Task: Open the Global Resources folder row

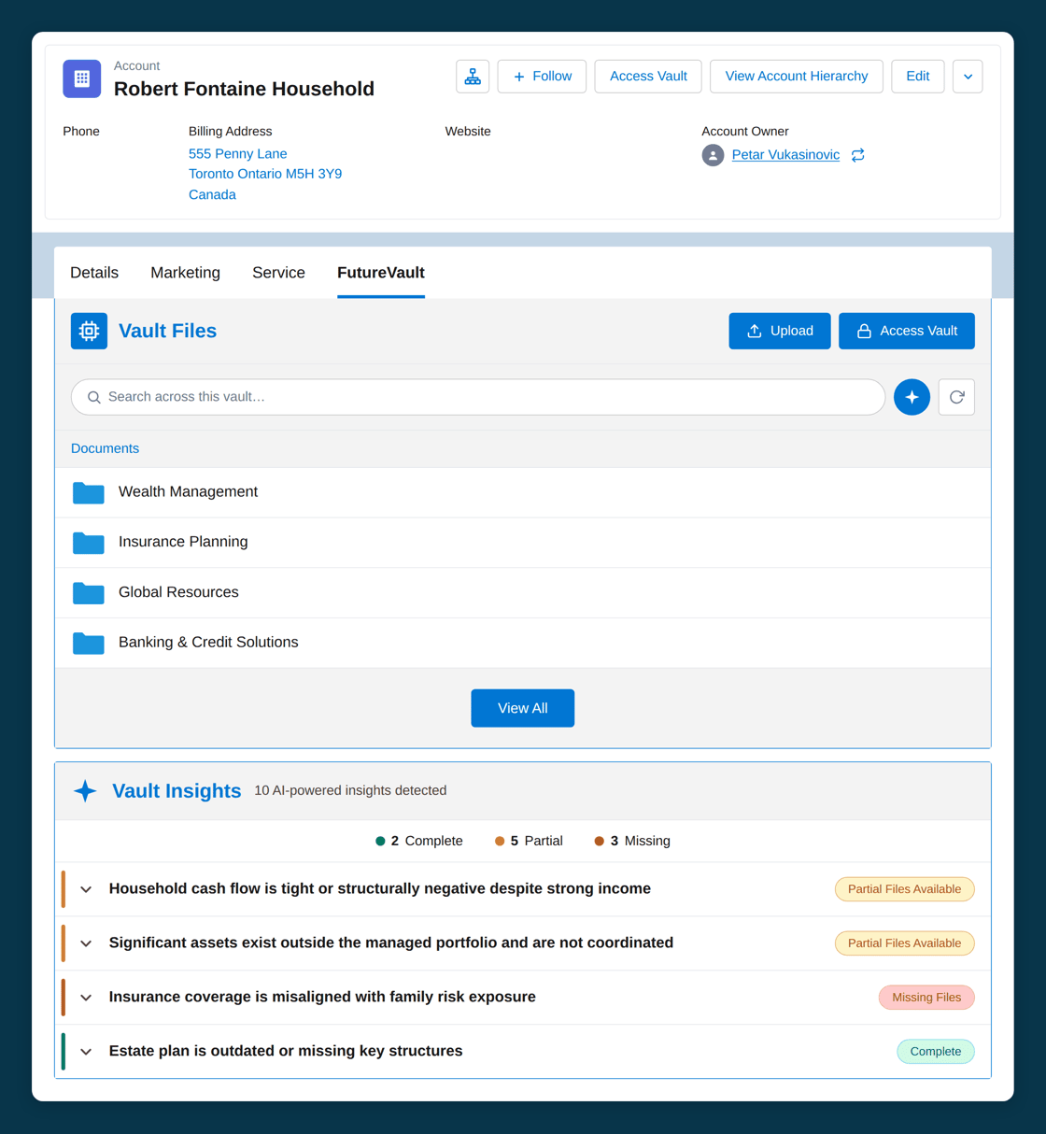Action: tap(523, 592)
